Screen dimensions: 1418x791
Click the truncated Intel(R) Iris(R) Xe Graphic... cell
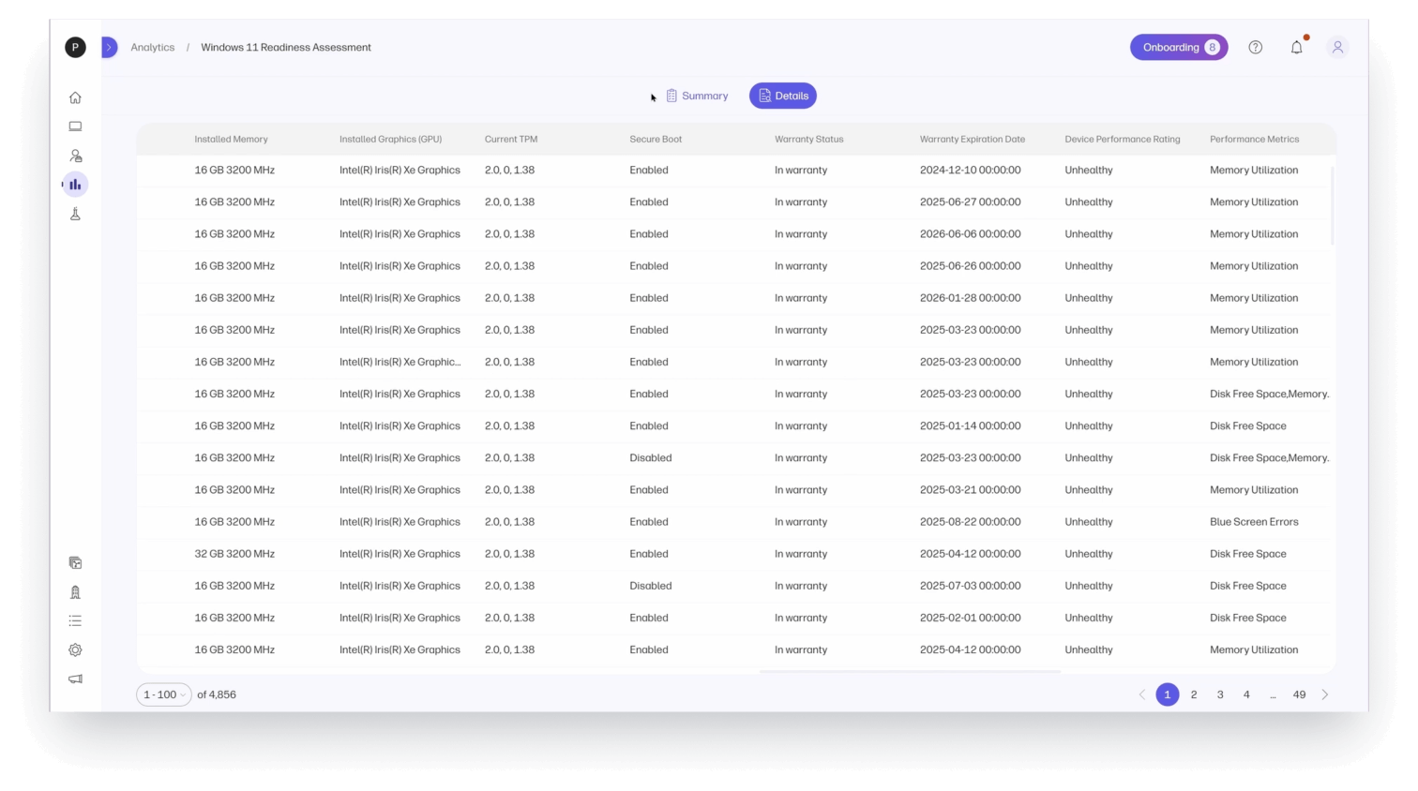click(400, 362)
